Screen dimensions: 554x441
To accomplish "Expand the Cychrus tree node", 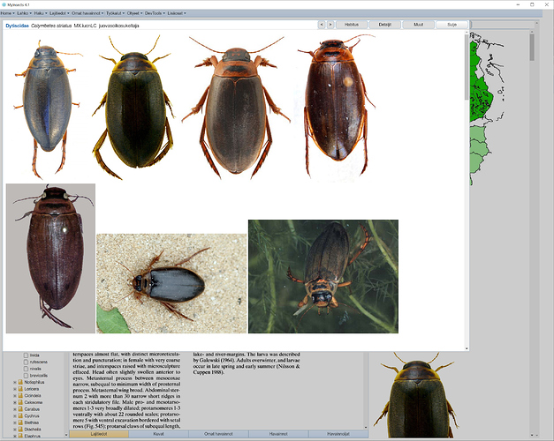I will pyautogui.click(x=15, y=416).
